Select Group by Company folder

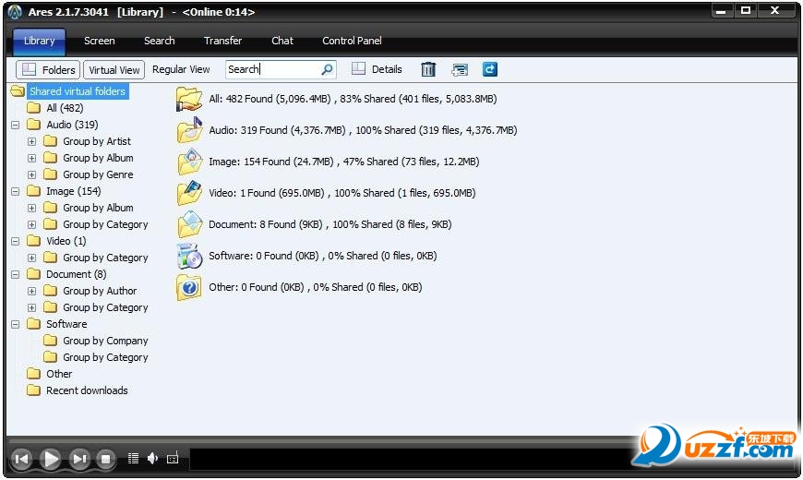pyautogui.click(x=105, y=341)
